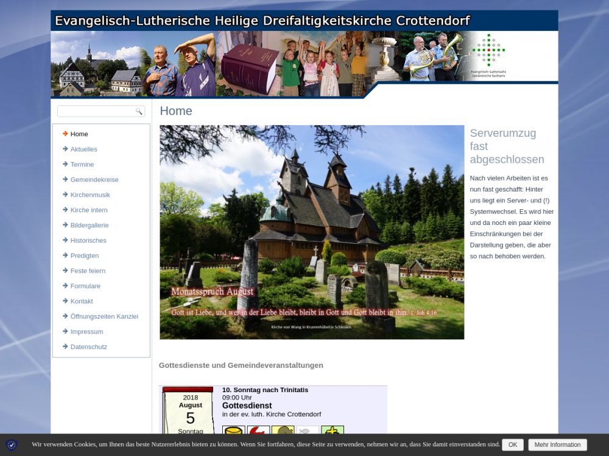Click the magnifying glass search icon
The height and width of the screenshot is (456, 609).
[139, 111]
